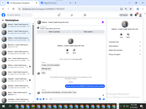Open the Friends icon in top navigation
The height and width of the screenshot is (109, 146).
[x=72, y=15]
